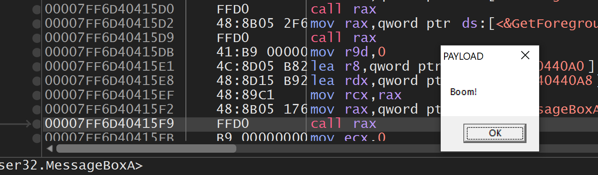Select address 00007FF6D40415D2
Screen dimensions: 598x175
point(109,23)
